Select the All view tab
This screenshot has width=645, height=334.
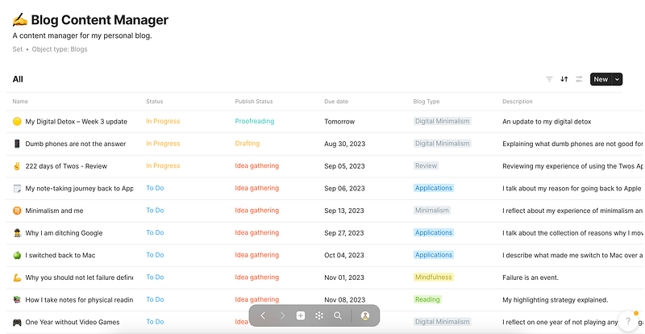[18, 79]
